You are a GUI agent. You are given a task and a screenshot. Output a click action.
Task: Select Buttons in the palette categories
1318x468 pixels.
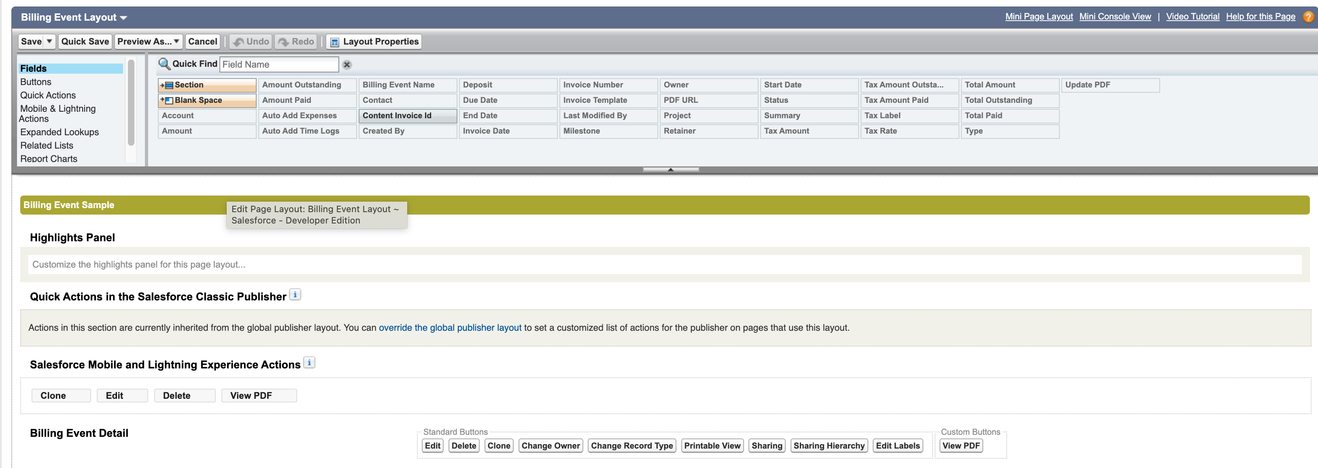(36, 82)
